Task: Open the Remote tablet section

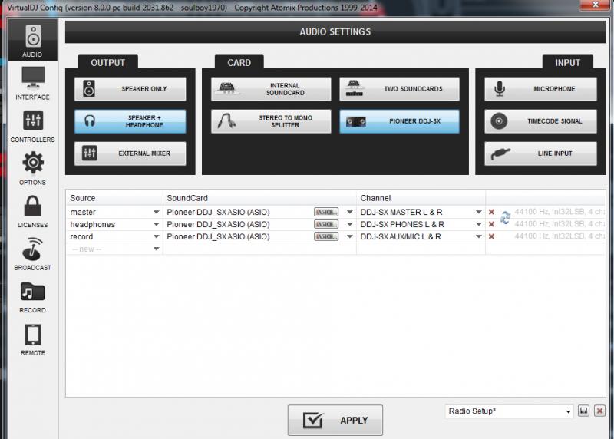Action: pyautogui.click(x=32, y=340)
